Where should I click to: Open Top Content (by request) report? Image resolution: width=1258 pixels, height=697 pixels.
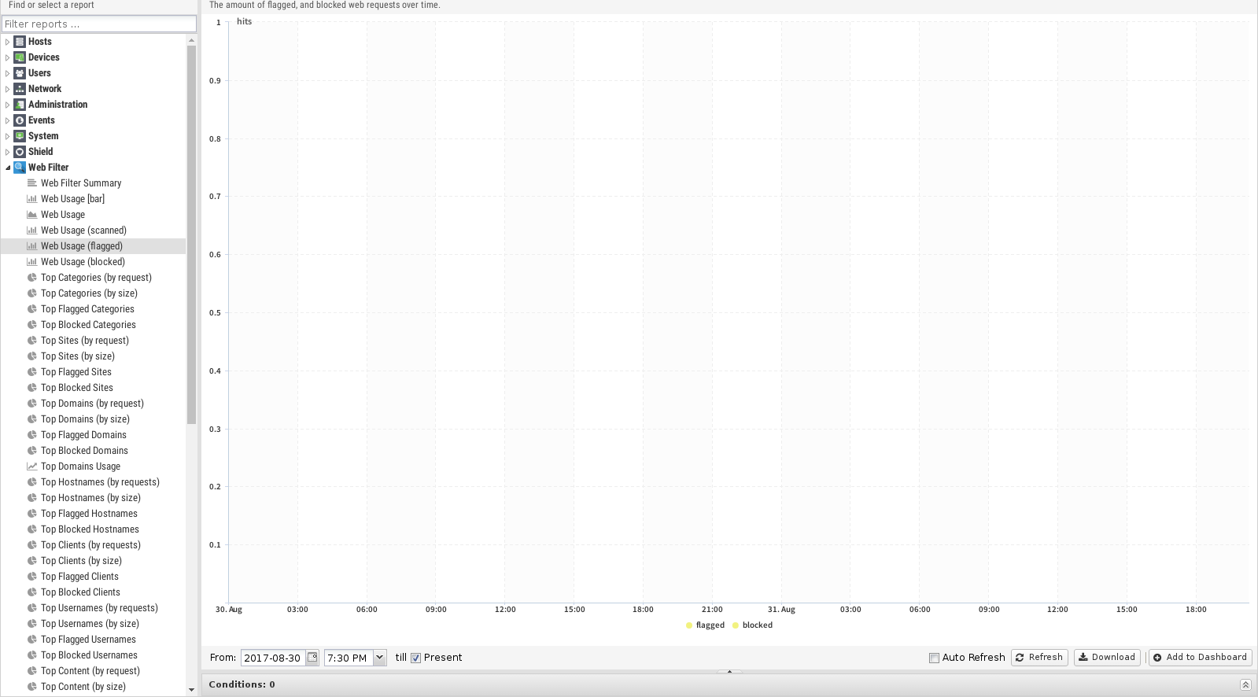pyautogui.click(x=90, y=671)
